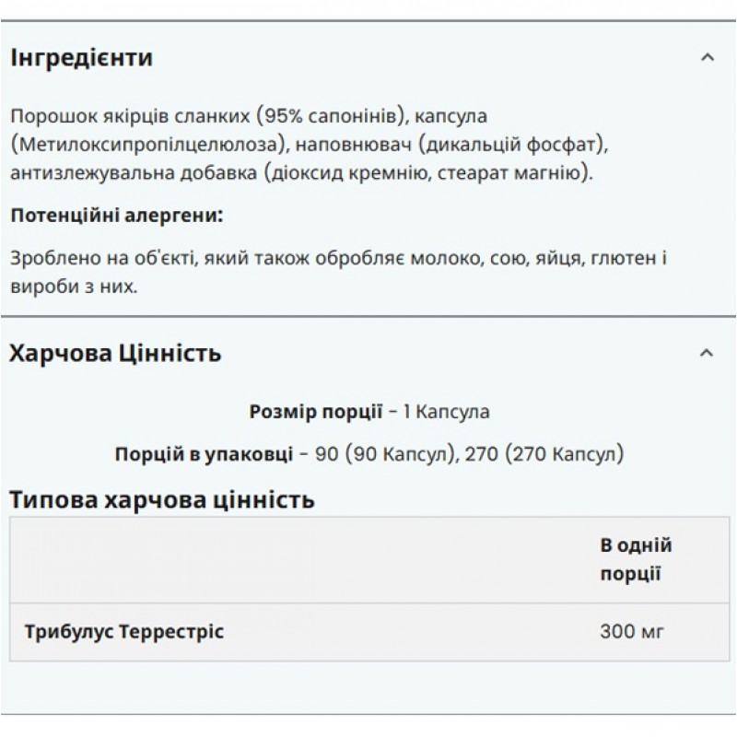
Task: Click the Інгредієнти section heading
Action: (81, 58)
